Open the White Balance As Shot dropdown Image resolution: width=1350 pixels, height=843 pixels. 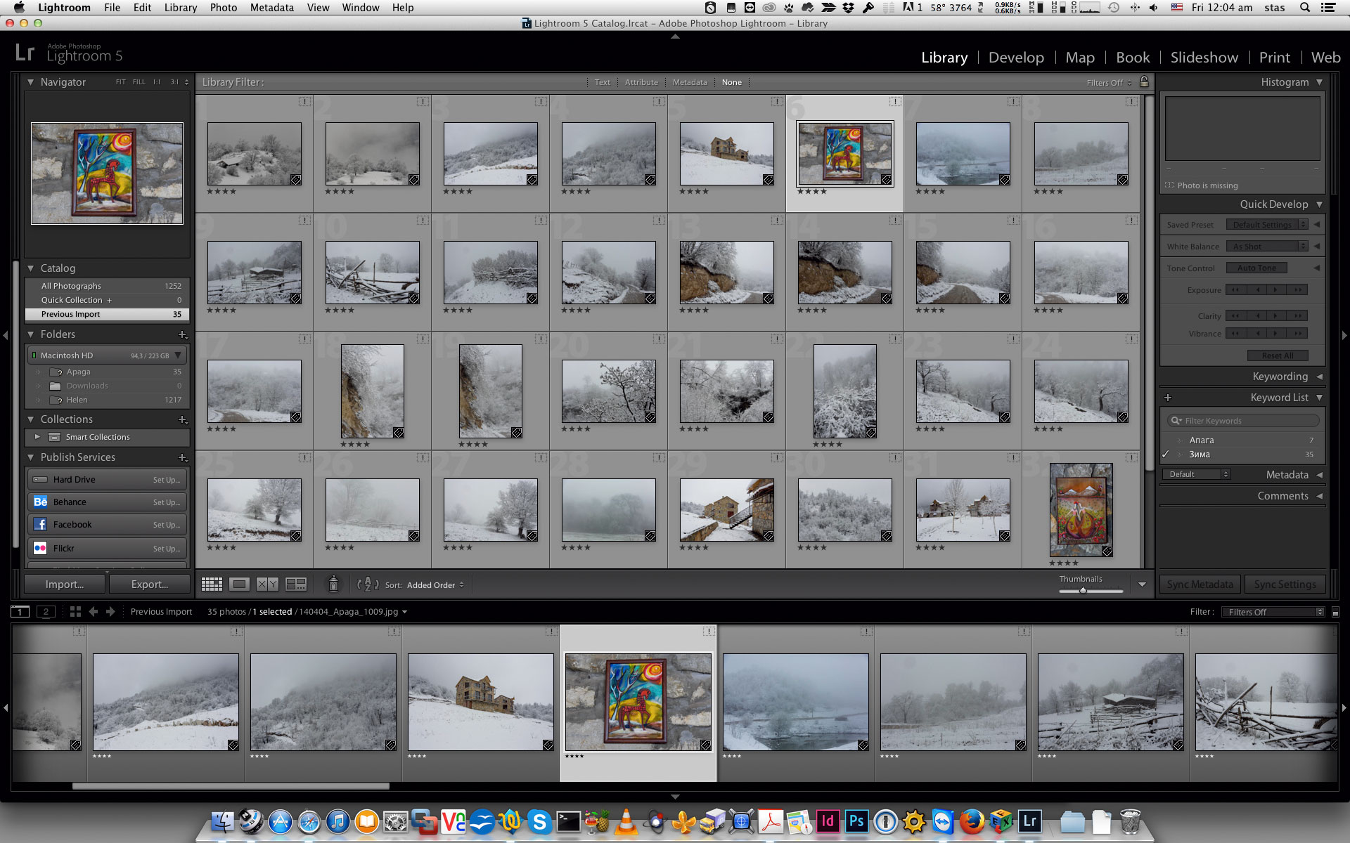pyautogui.click(x=1266, y=247)
